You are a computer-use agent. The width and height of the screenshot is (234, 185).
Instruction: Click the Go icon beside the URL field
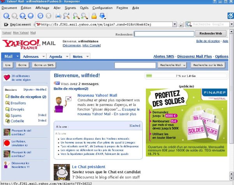pyautogui.click(x=181, y=24)
